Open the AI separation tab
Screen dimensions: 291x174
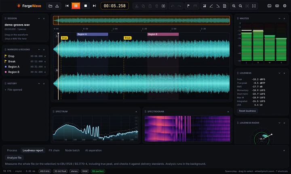click(x=93, y=151)
